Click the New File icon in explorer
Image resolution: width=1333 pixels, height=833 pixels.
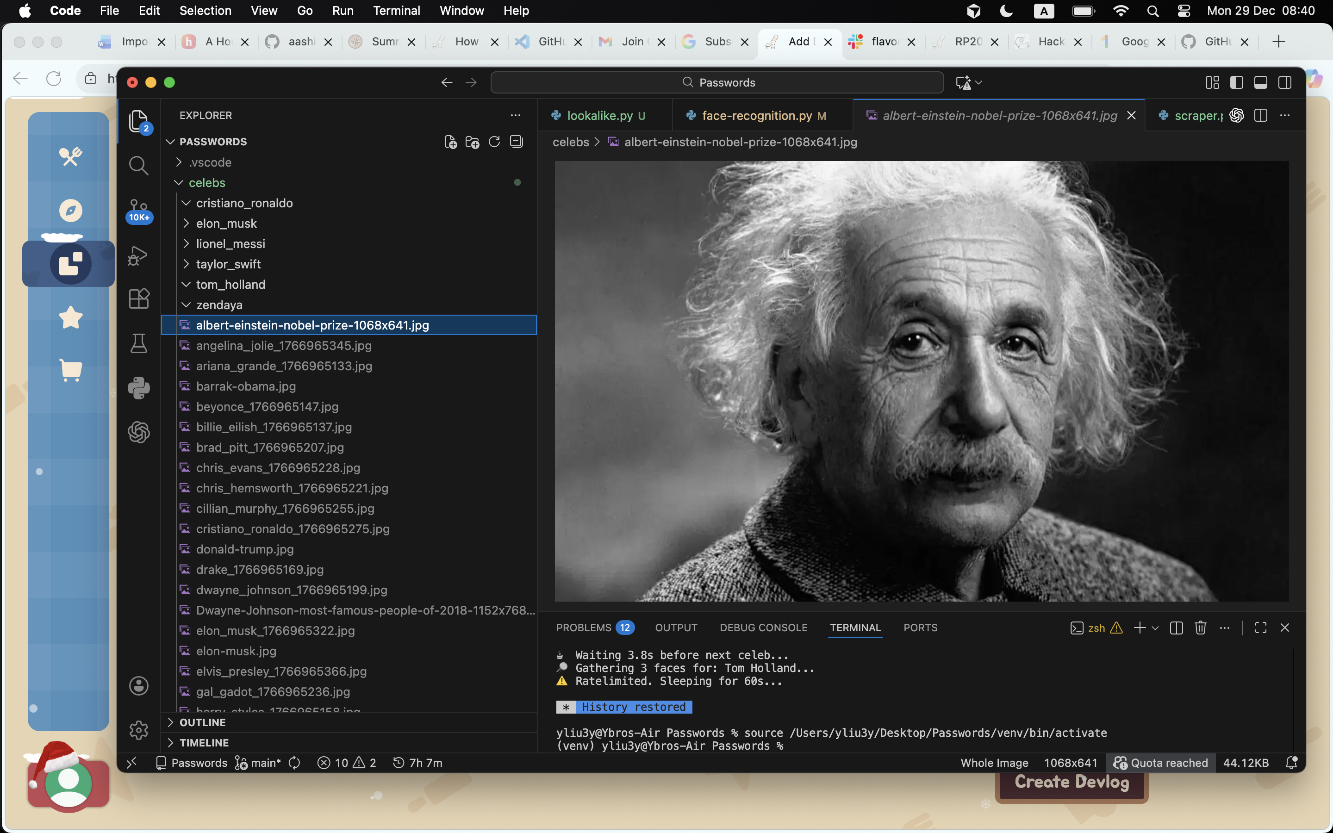450,142
